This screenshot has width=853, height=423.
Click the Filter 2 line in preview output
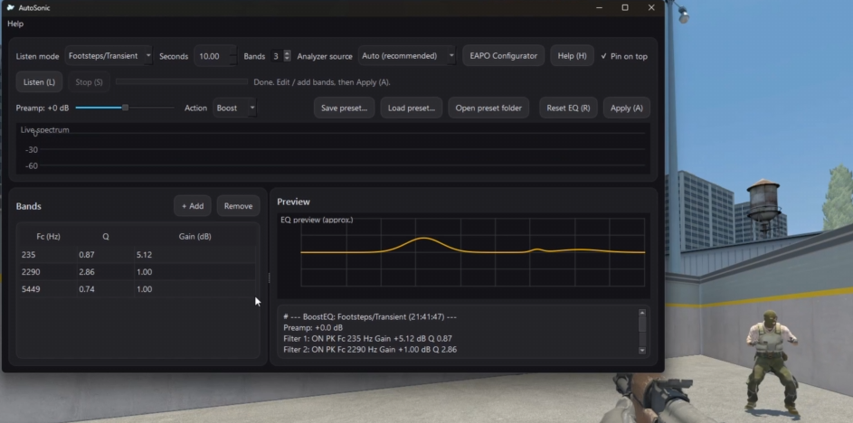370,350
